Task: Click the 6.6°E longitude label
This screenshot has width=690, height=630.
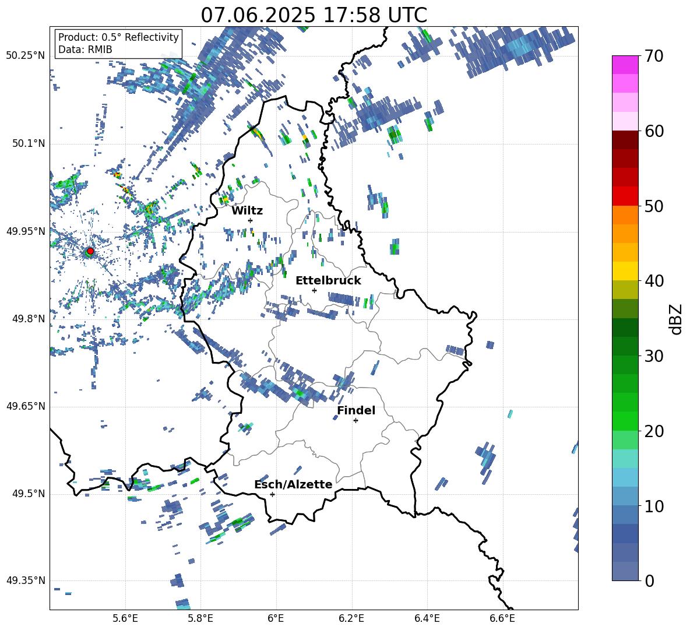Action: pos(502,618)
